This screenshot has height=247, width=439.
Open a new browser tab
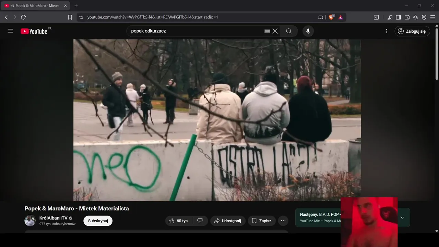pos(76,6)
